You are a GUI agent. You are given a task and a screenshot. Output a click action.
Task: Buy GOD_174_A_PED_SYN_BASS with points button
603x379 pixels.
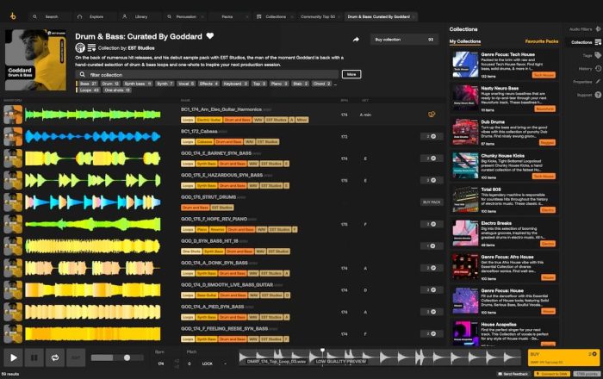[431, 312]
